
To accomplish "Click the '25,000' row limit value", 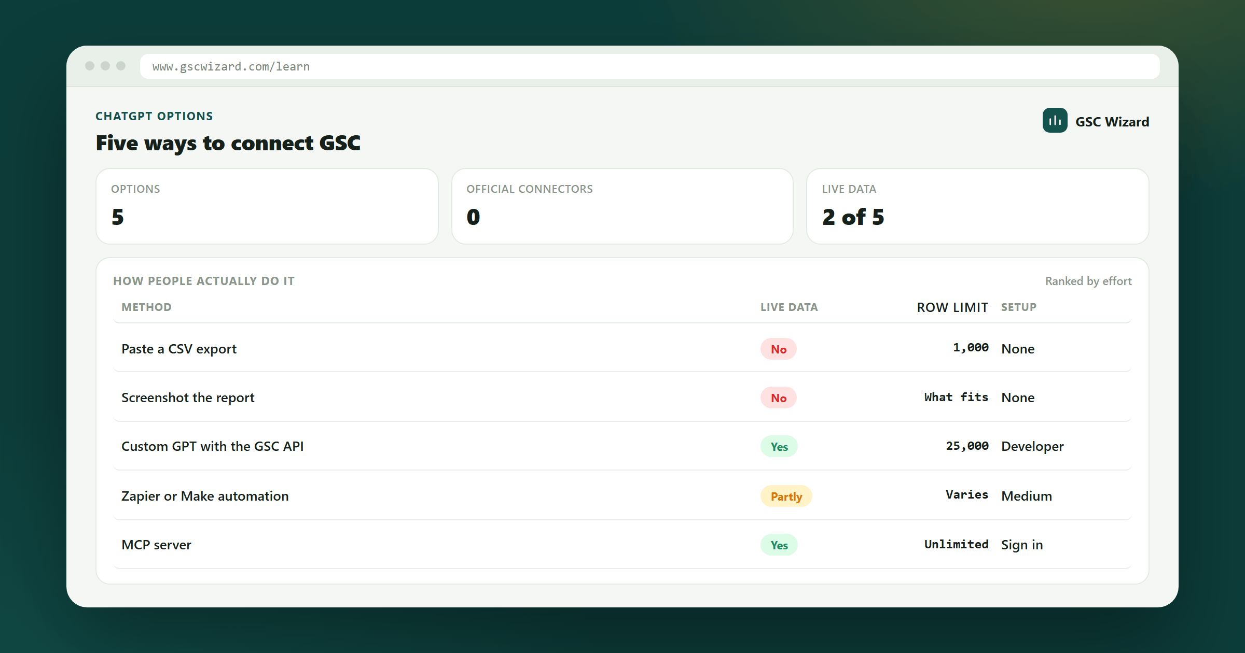I will 967,446.
